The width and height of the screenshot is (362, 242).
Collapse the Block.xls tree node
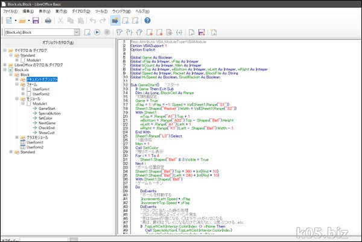tap(5, 69)
